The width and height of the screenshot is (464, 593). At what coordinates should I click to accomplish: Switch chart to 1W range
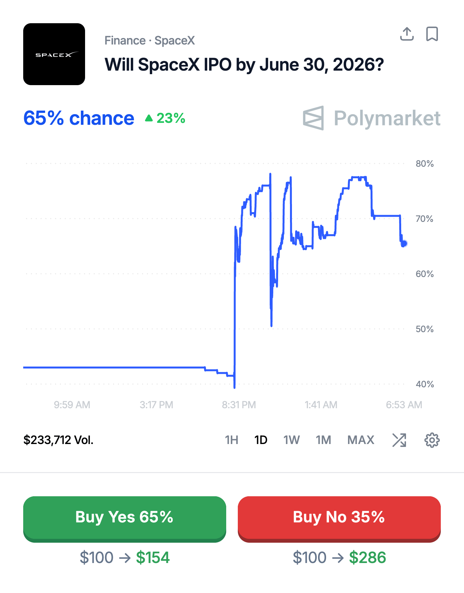291,440
